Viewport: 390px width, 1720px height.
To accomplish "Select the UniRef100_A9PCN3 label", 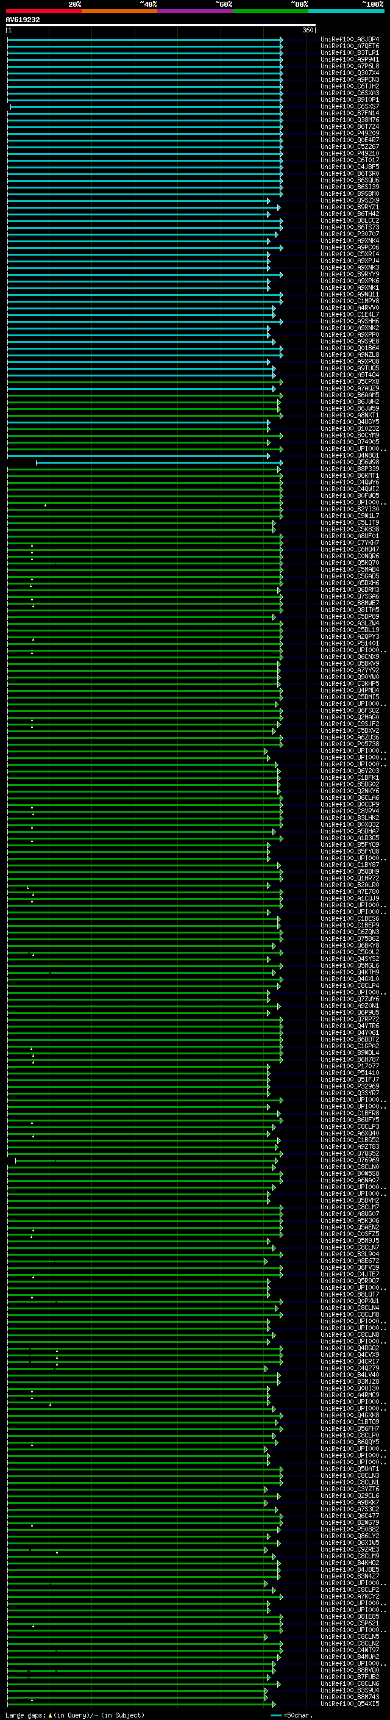I will (x=350, y=79).
